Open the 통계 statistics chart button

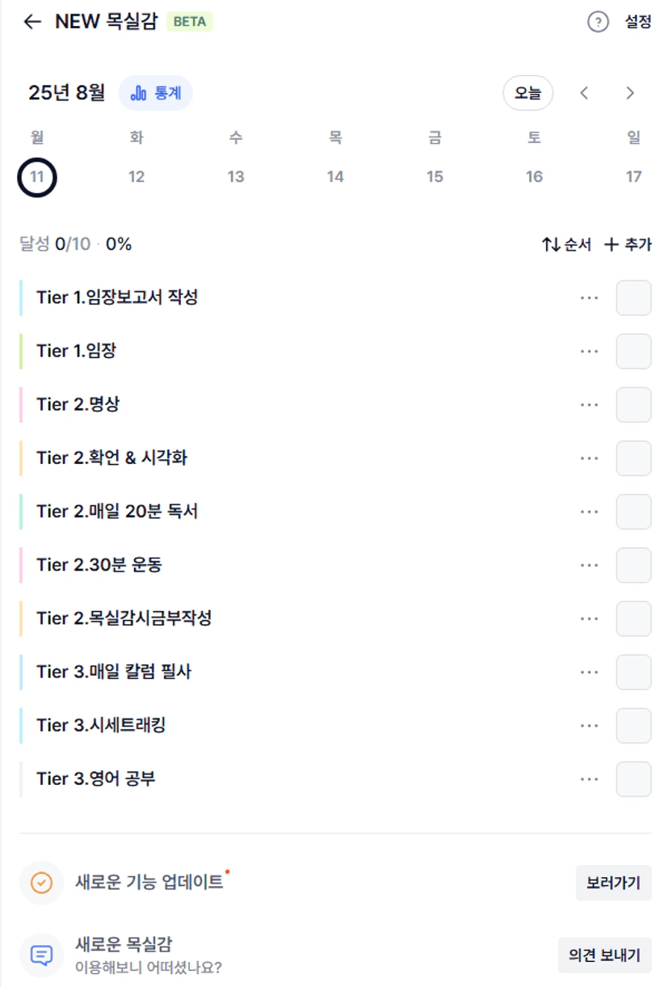(156, 93)
